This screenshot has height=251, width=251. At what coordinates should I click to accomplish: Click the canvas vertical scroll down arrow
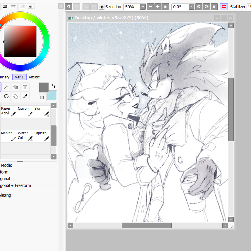coord(231,220)
